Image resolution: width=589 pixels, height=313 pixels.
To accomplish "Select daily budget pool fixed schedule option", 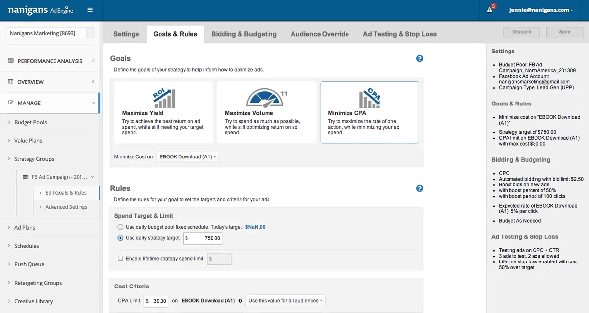I will [121, 227].
